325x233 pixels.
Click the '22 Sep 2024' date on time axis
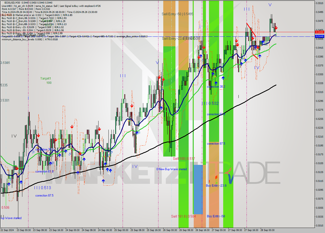[7, 230]
